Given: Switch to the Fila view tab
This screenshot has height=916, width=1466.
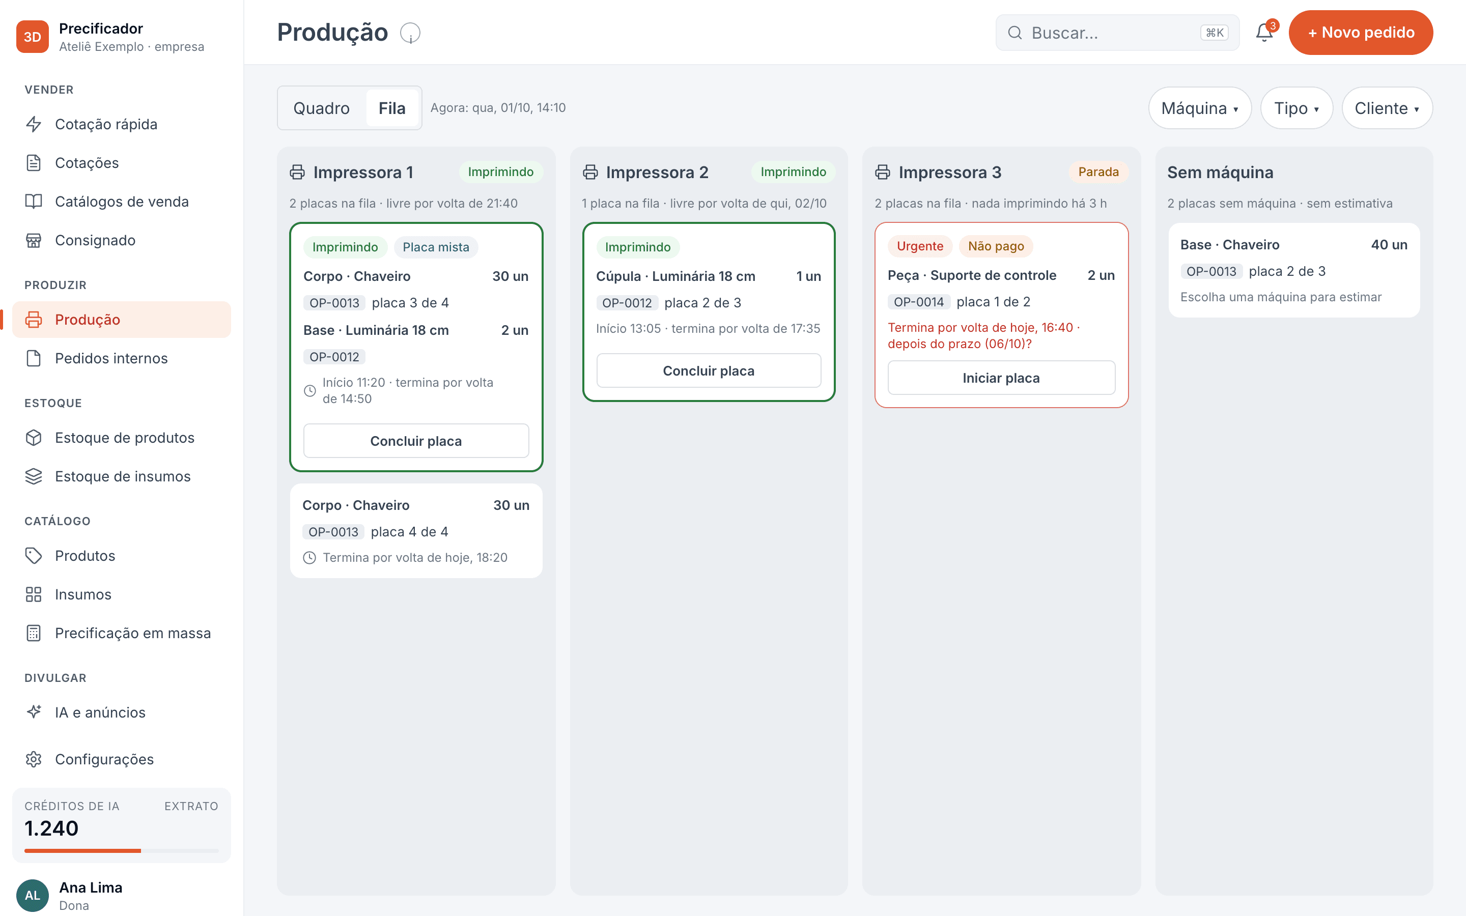Looking at the screenshot, I should click(x=392, y=108).
